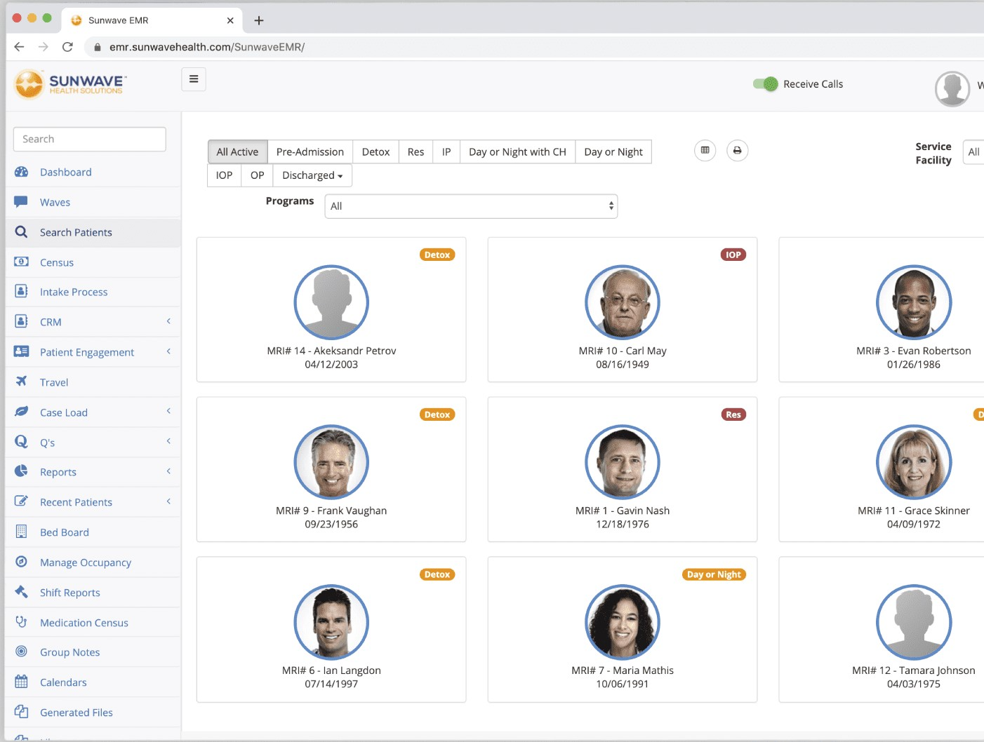Open the grid view icon above patients
The height and width of the screenshot is (742, 984).
point(705,150)
